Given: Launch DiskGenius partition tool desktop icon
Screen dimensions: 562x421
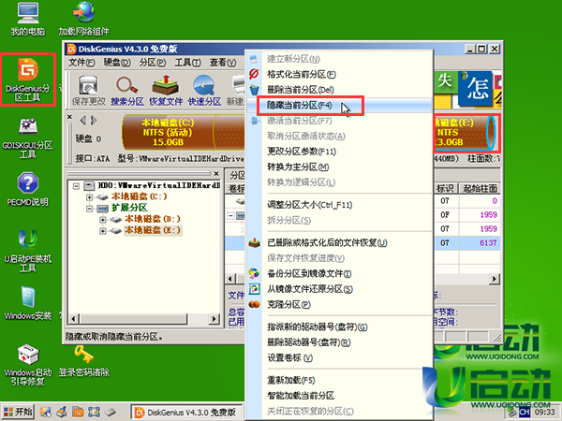Looking at the screenshot, I should click(x=27, y=80).
